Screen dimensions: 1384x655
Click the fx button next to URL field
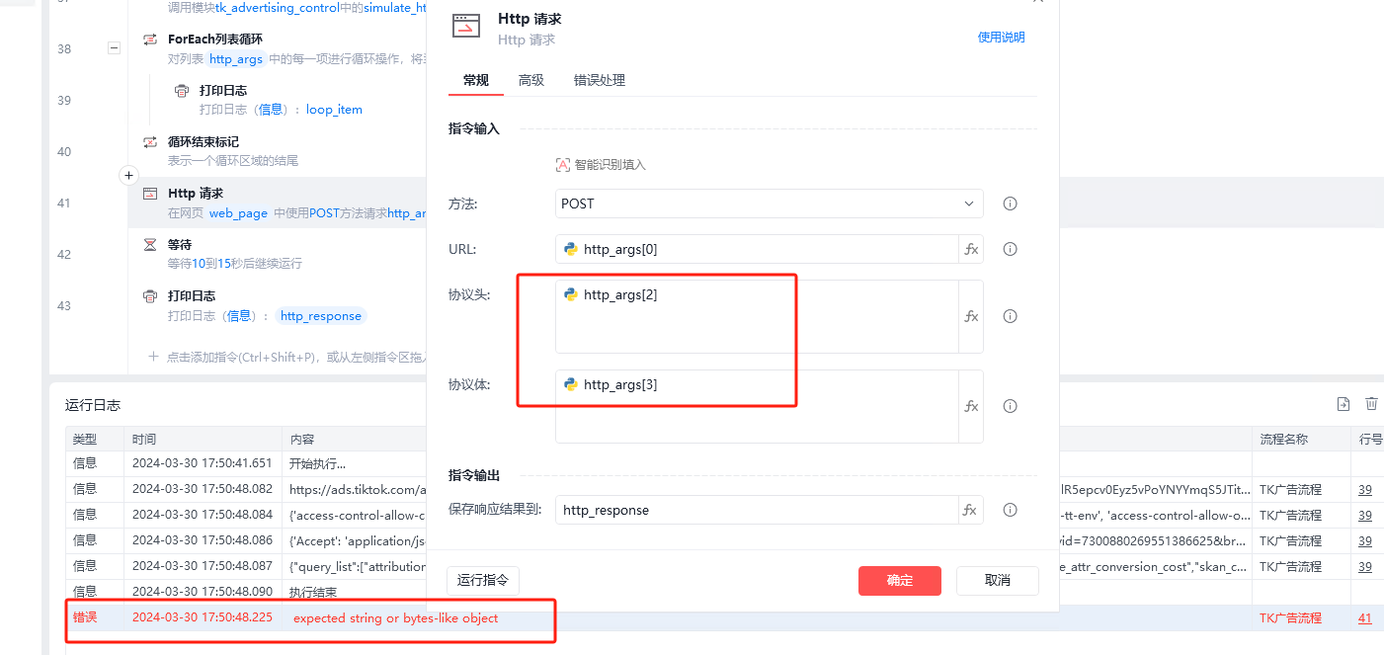[x=971, y=249]
